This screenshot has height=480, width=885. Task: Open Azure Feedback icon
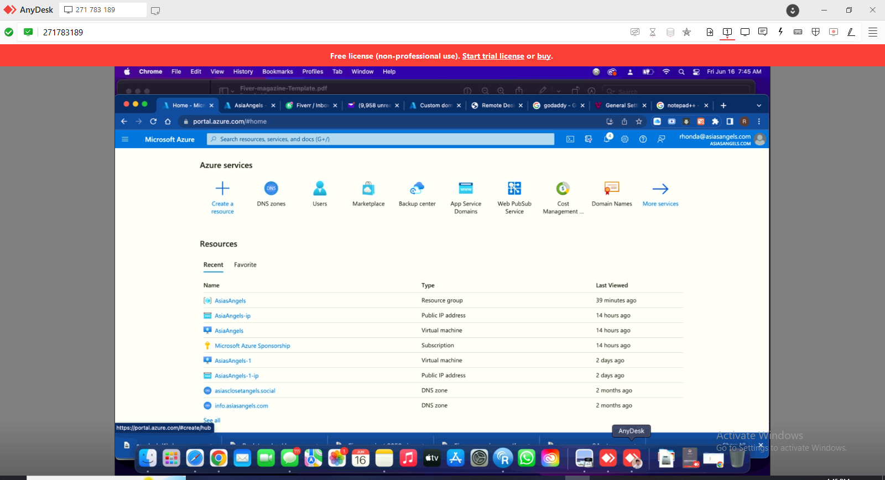(x=661, y=139)
